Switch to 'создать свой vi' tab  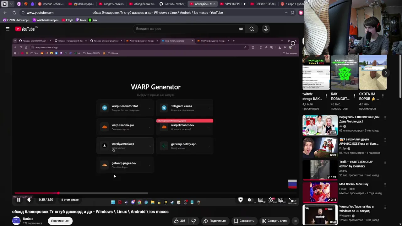[111, 4]
